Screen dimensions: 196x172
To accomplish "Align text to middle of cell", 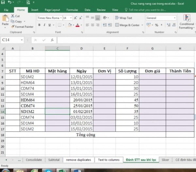I will [92, 18].
